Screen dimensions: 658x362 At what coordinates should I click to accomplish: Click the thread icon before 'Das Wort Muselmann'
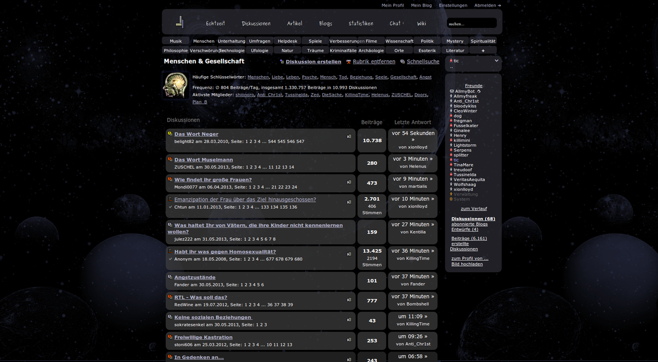(x=170, y=159)
